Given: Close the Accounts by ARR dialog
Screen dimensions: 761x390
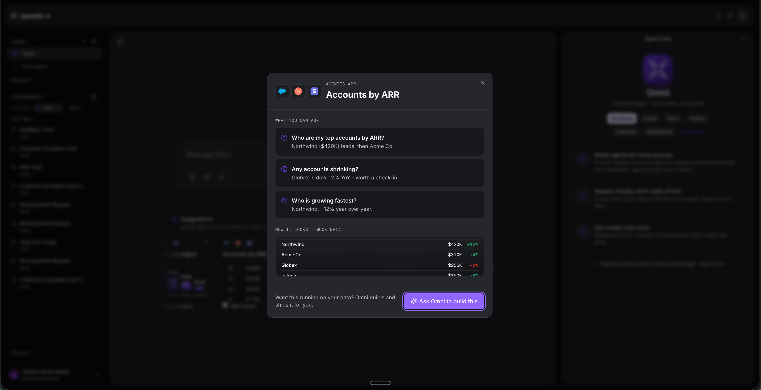Looking at the screenshot, I should (x=482, y=83).
